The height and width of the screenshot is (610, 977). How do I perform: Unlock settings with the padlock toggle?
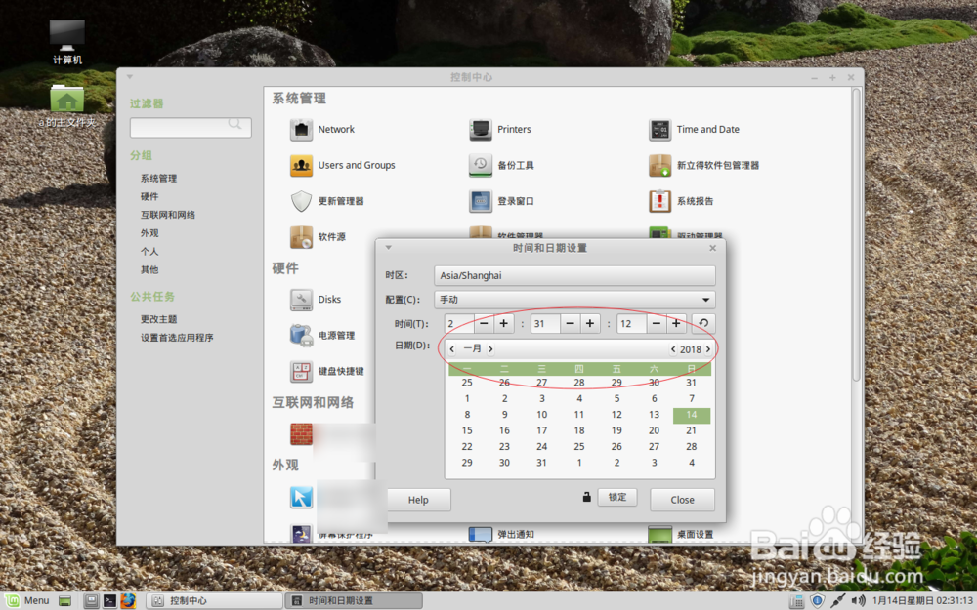(585, 497)
